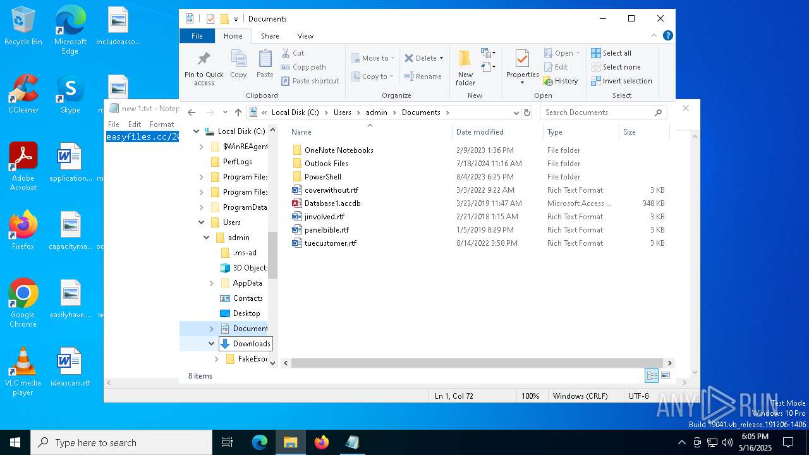The image size is (809, 455).
Task: Open the Properties checkmark icon
Action: click(x=522, y=59)
